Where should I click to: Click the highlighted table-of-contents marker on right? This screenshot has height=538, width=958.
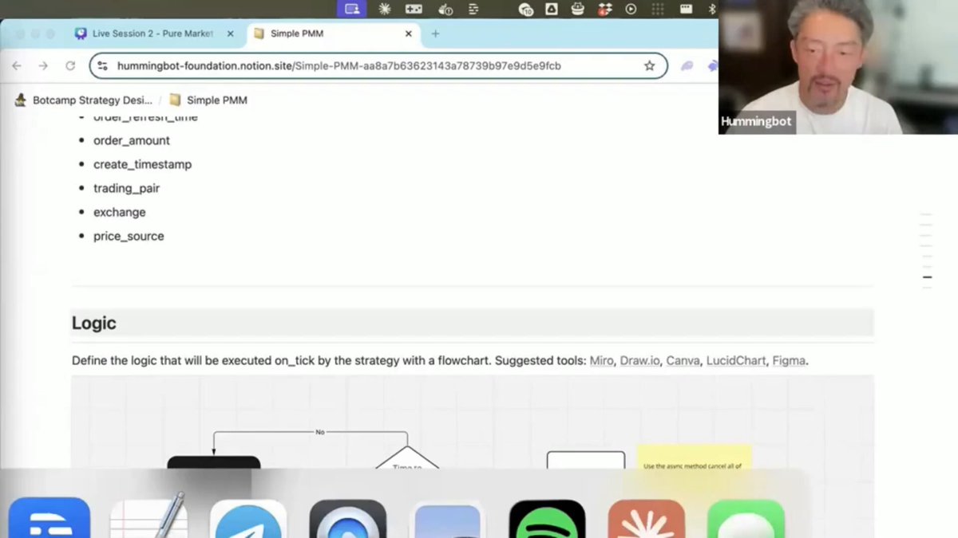click(927, 277)
